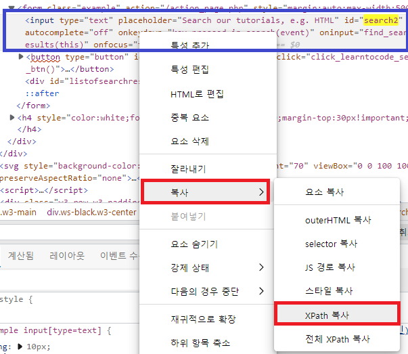
Task: Expand the h4 element node in DOM tree
Action: click(12, 117)
